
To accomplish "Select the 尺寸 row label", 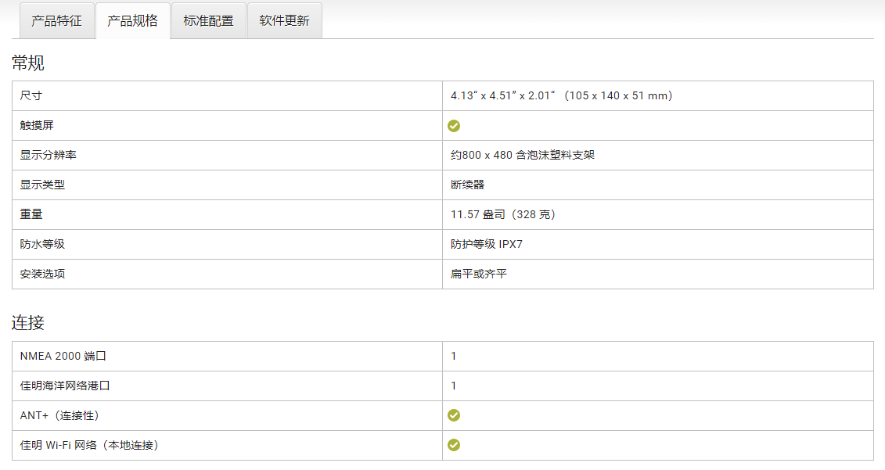I will 31,96.
